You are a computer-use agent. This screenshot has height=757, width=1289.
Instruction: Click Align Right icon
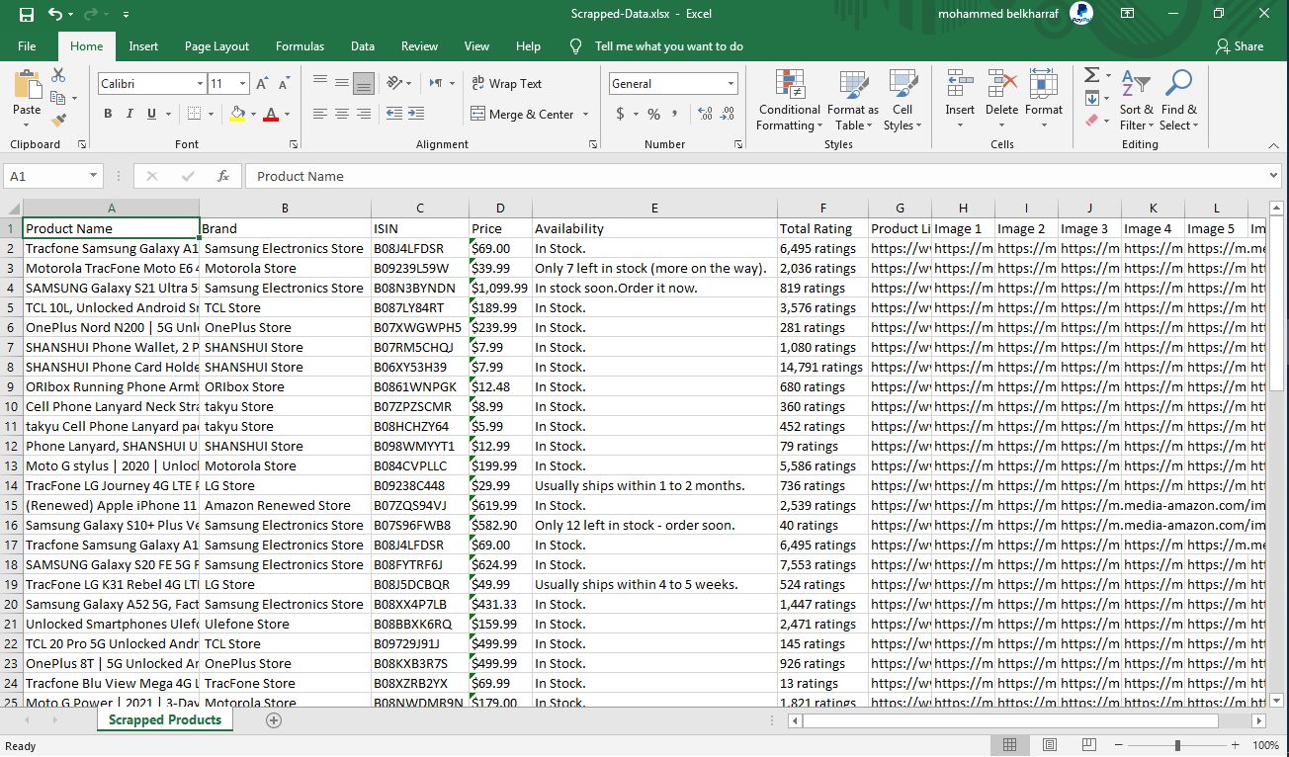[x=364, y=115]
